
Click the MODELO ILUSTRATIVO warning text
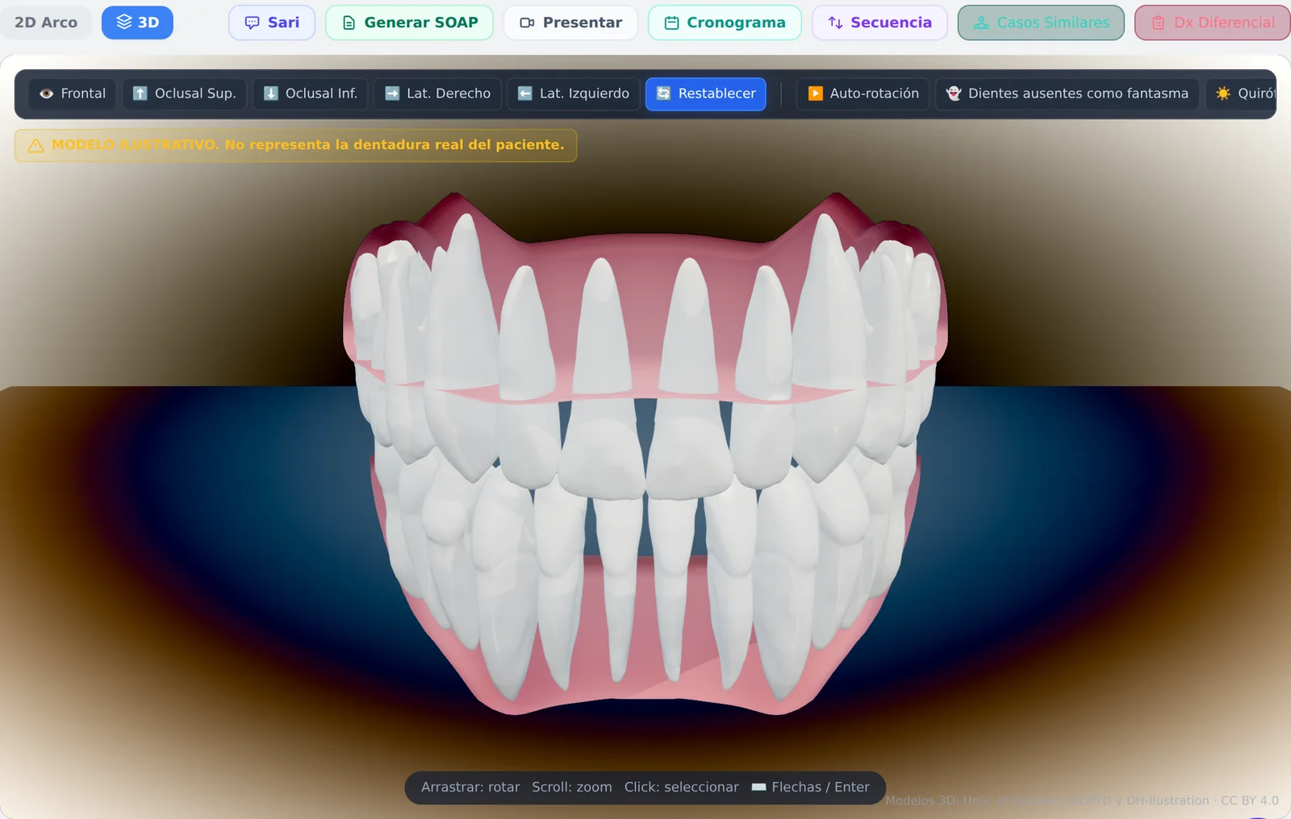click(307, 145)
